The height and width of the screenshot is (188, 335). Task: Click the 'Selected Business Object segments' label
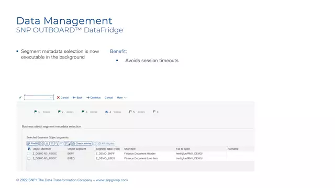tap(48, 137)
